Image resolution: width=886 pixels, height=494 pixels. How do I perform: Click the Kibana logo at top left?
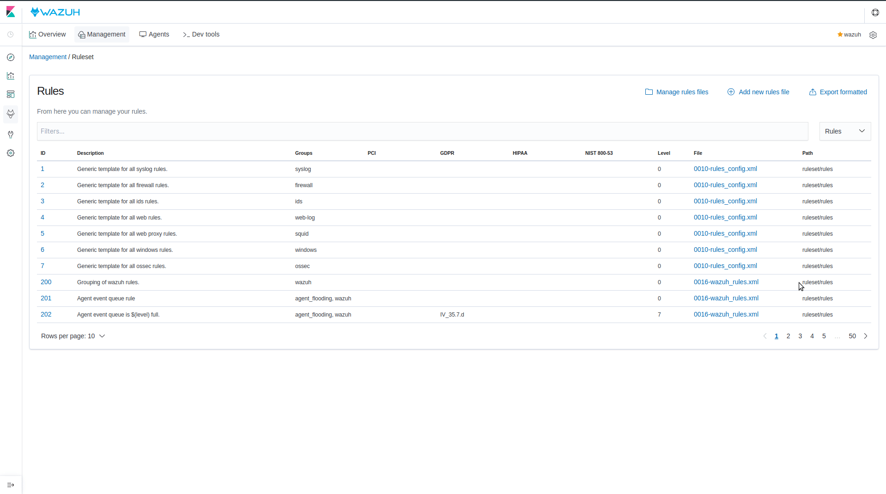[11, 12]
